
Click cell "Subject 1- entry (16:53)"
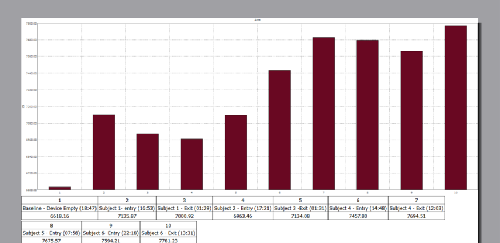pos(127,208)
